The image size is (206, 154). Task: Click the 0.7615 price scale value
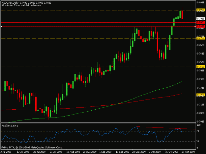(201, 54)
